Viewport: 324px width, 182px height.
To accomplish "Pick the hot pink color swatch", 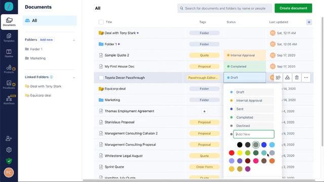I will coord(256,161).
